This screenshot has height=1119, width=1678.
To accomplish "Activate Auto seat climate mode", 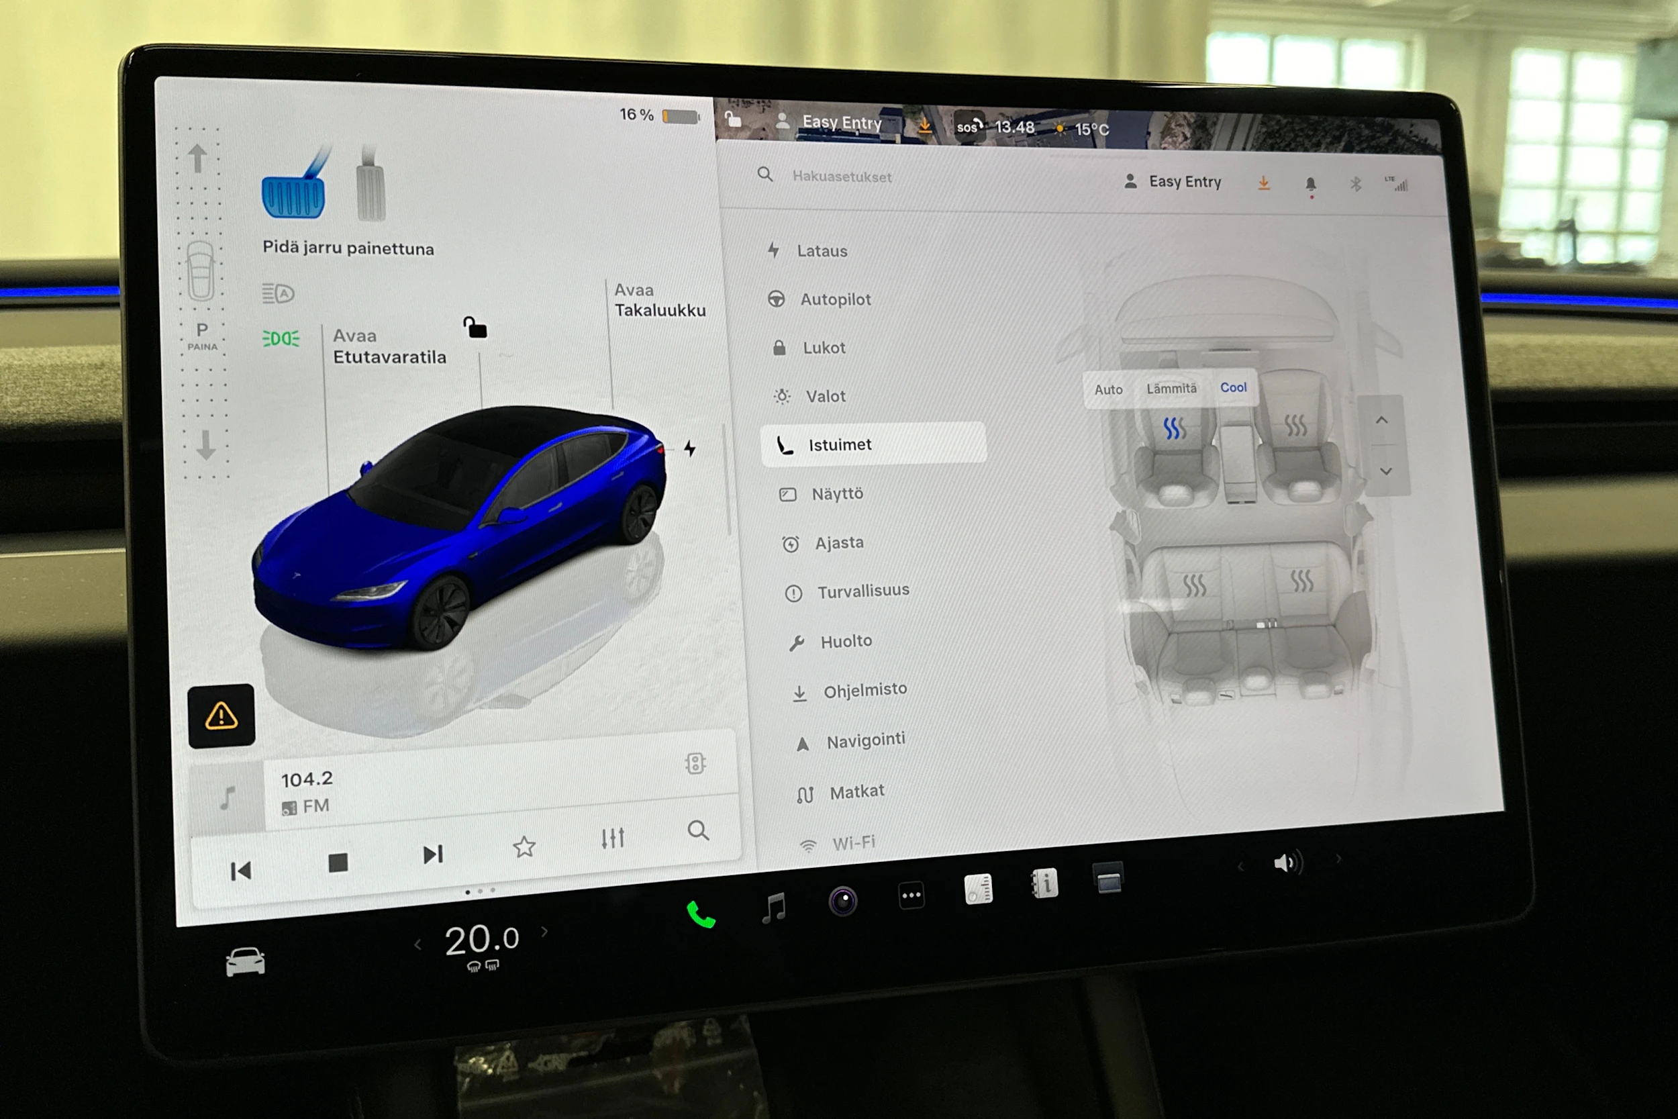I will pyautogui.click(x=1109, y=391).
